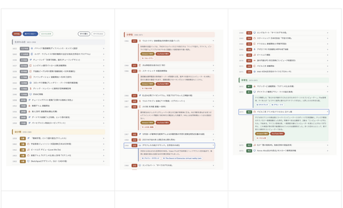Click the ダートマス会議 row title
Viewport: 343px width, 208px height.
click(x=51, y=117)
